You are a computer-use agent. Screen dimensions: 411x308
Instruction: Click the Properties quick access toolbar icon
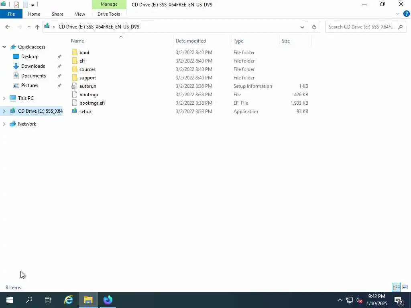click(x=16, y=4)
